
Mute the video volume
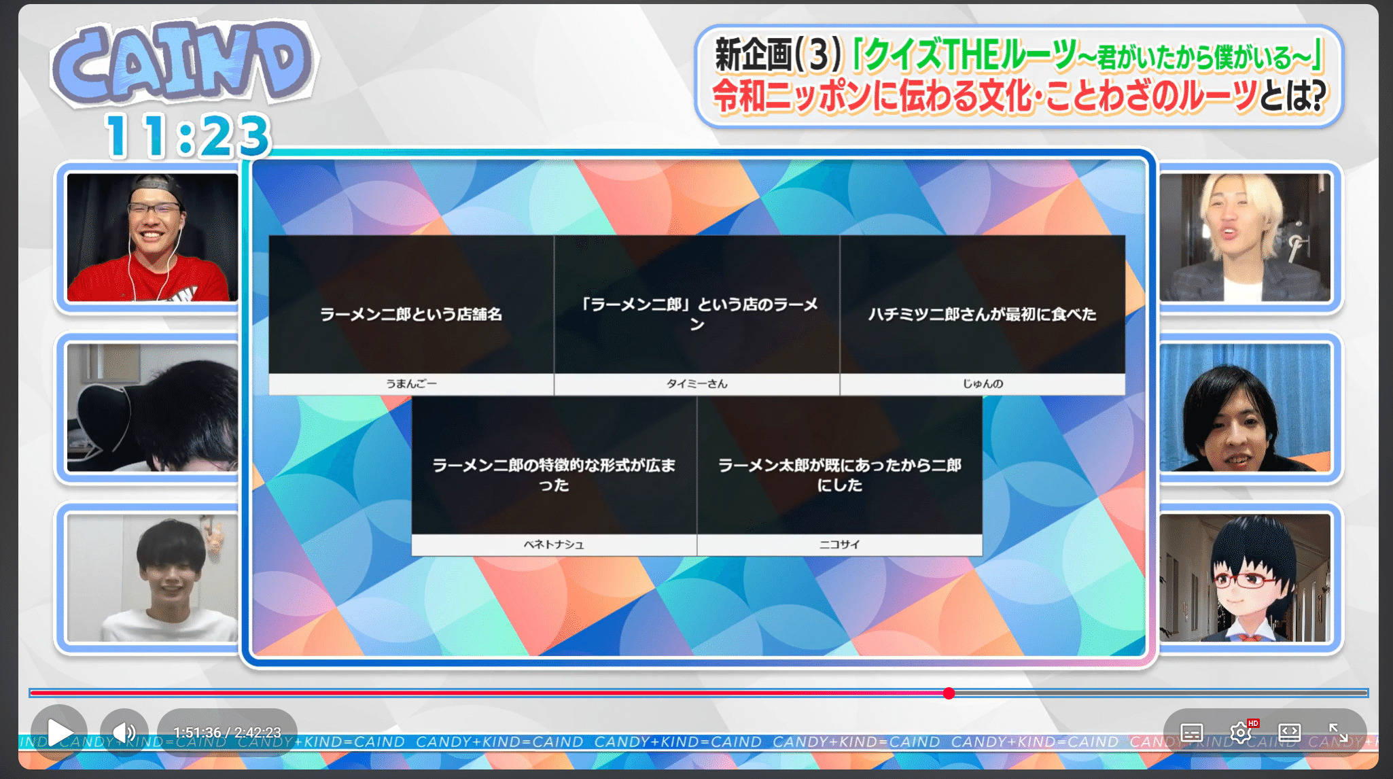[x=124, y=732]
